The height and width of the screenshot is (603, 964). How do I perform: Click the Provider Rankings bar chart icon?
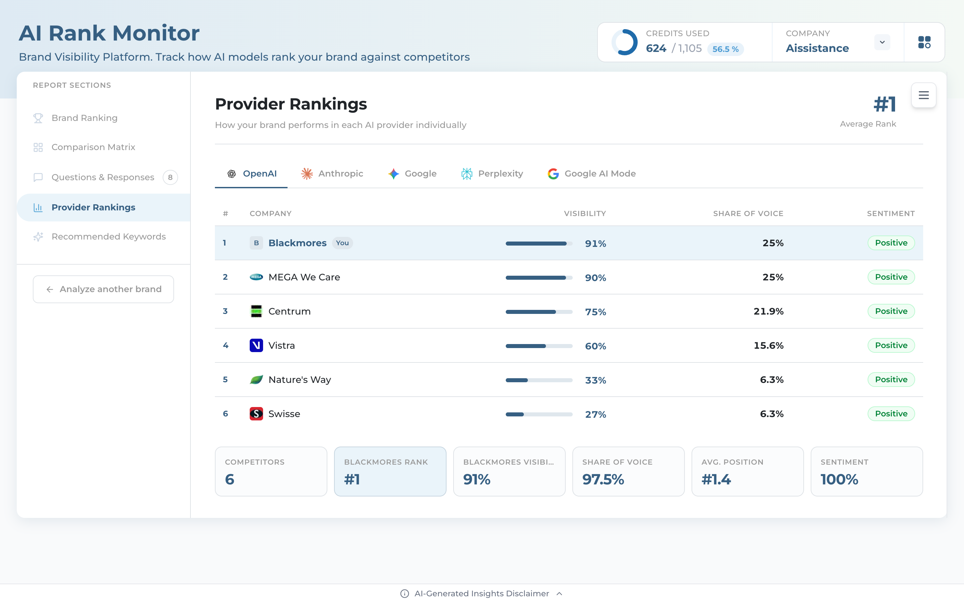coord(38,207)
